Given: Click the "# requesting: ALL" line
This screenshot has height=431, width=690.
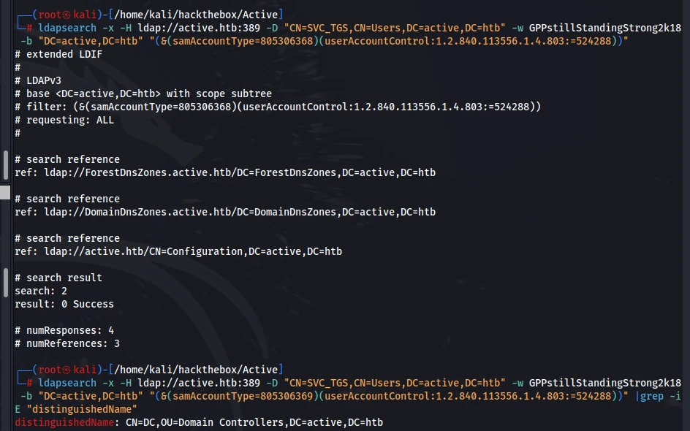Looking at the screenshot, I should coord(64,120).
